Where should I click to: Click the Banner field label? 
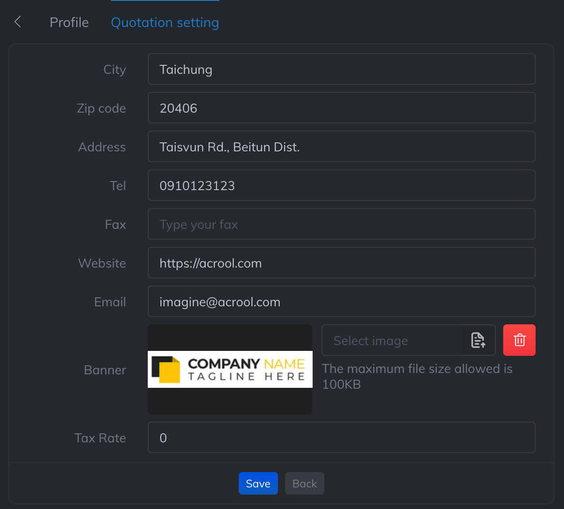[x=105, y=370]
